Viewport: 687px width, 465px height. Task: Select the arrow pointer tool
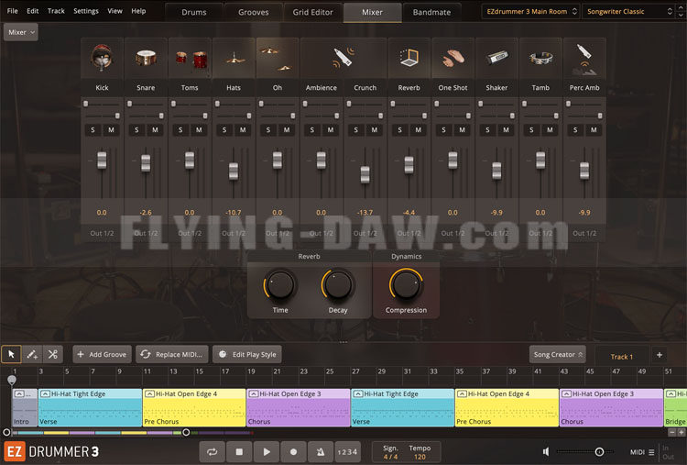(x=11, y=354)
